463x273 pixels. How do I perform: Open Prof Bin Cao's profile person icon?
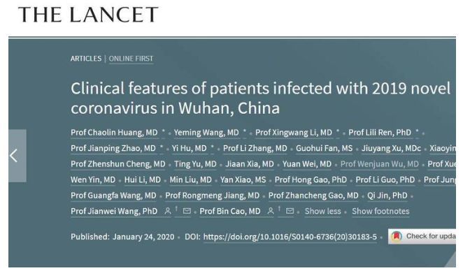point(271,211)
